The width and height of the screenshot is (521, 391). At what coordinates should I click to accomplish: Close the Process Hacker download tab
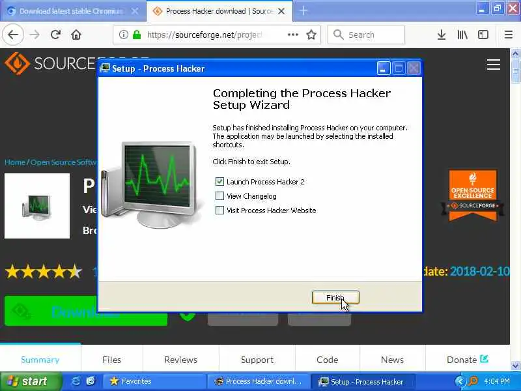(x=281, y=11)
